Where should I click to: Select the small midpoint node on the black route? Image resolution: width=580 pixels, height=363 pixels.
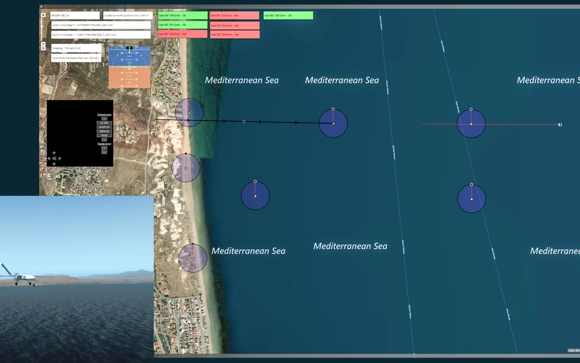244,122
